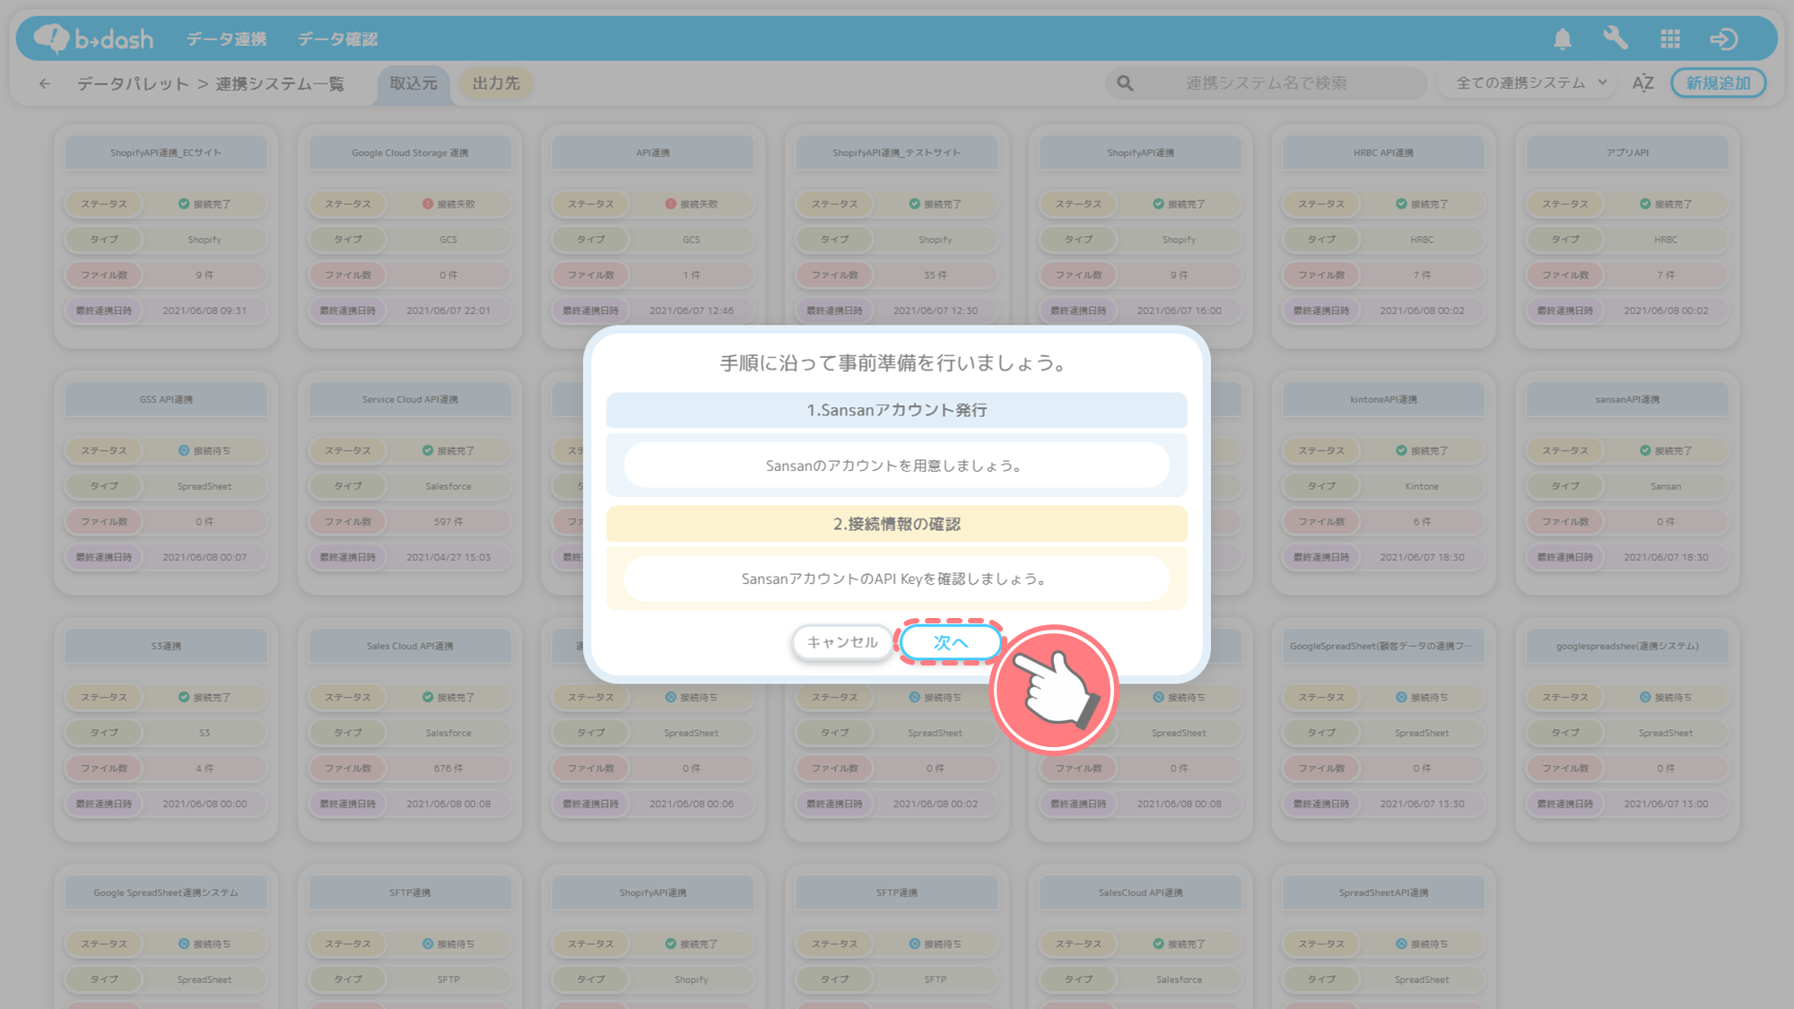Open the データ連携 menu

point(226,39)
